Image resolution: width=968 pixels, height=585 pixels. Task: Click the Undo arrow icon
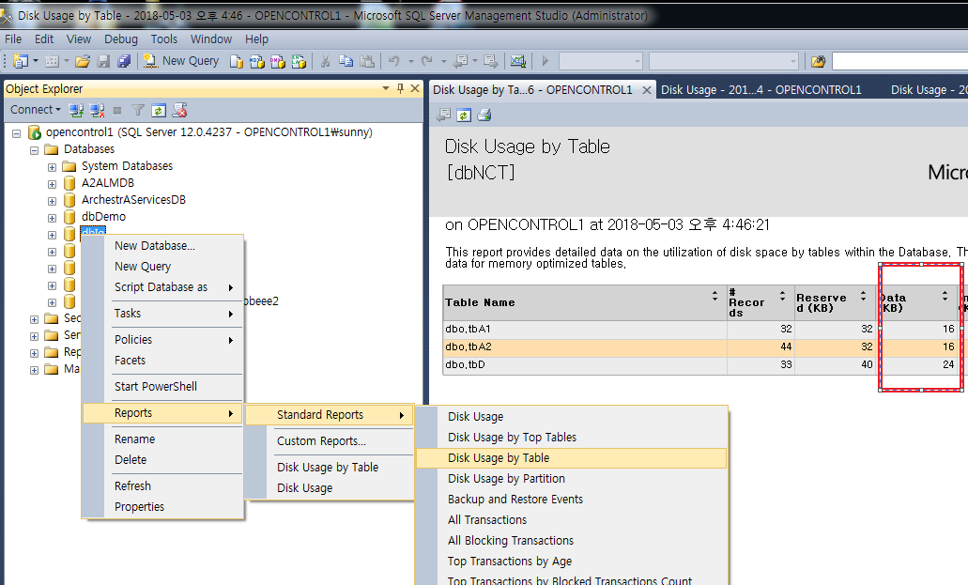pyautogui.click(x=394, y=61)
